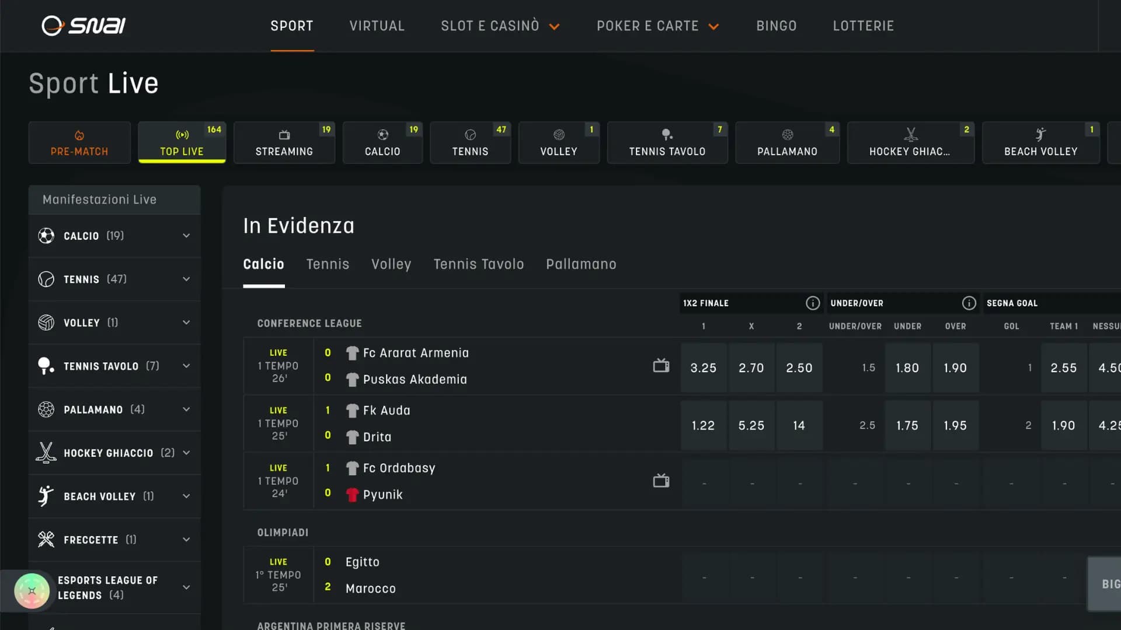Bet on 3.25 odds for Fc Ararat Armenia
The height and width of the screenshot is (630, 1121).
point(703,367)
